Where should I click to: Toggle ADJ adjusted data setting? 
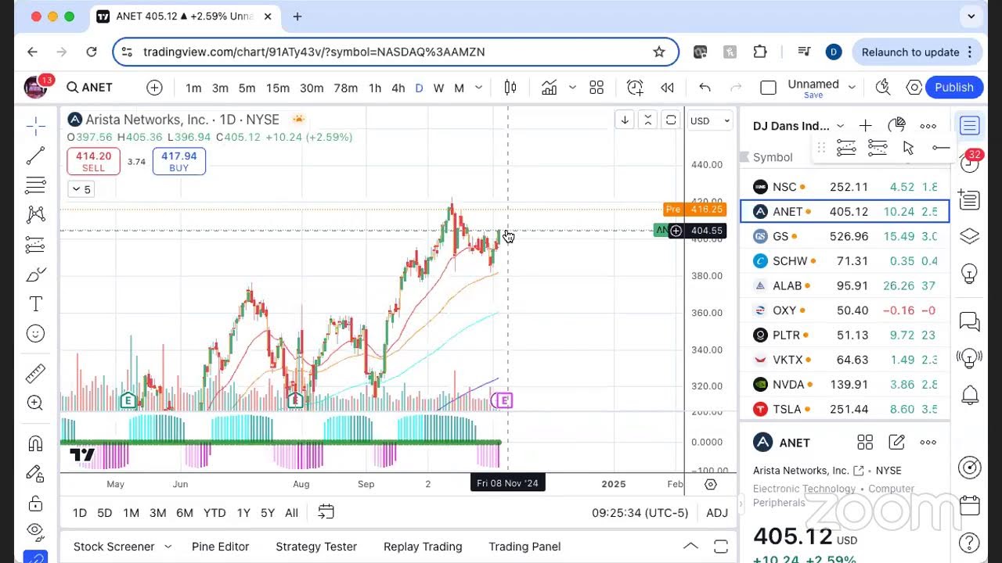[717, 513]
